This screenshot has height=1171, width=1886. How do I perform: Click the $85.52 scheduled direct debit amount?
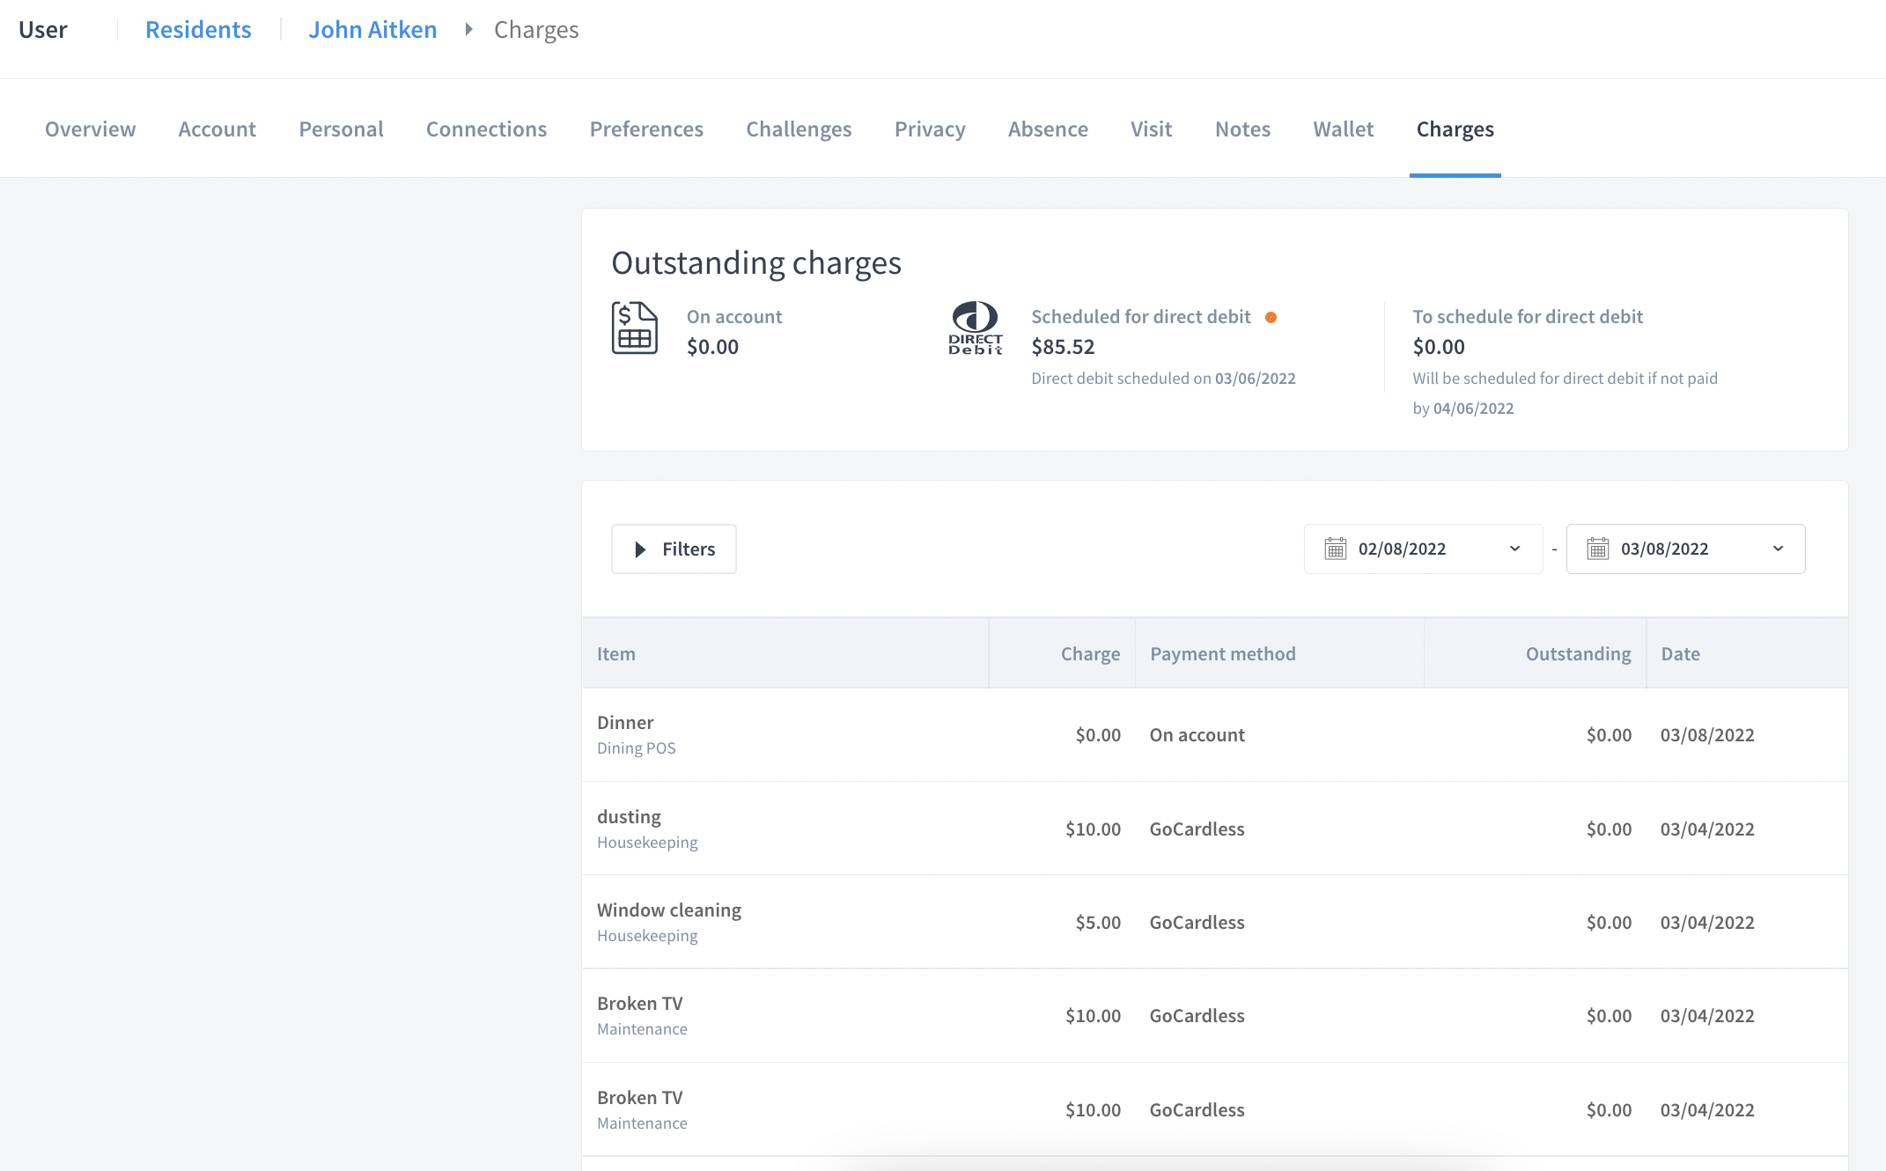coord(1063,346)
